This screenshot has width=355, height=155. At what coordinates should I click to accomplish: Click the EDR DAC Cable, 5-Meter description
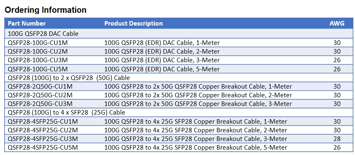tap(162, 69)
